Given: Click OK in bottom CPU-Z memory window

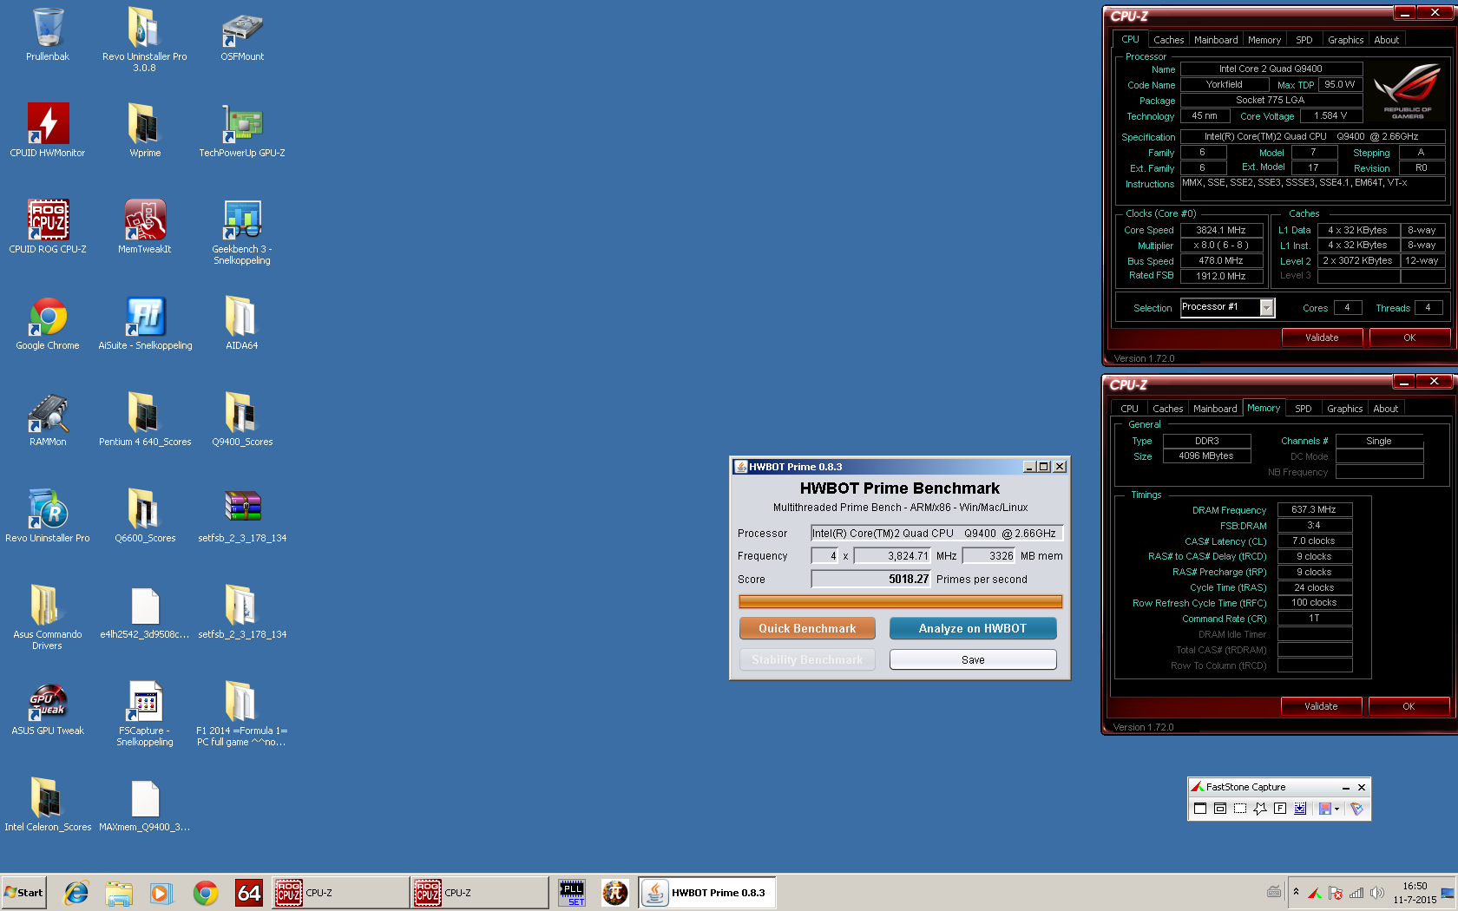Looking at the screenshot, I should click(1409, 706).
